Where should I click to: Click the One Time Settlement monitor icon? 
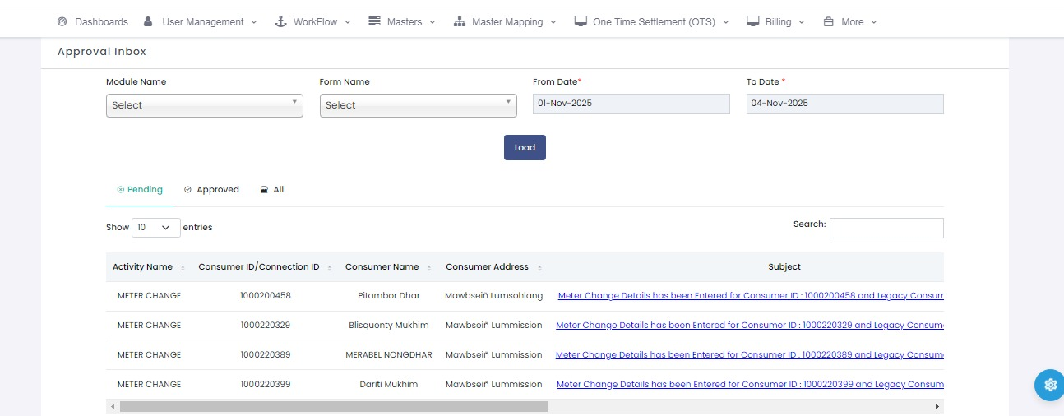[581, 22]
